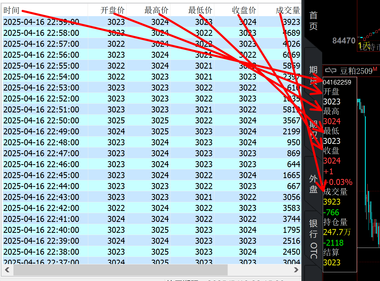Switch to the 外盘 vertical tab
380x281 pixels.
[x=313, y=184]
